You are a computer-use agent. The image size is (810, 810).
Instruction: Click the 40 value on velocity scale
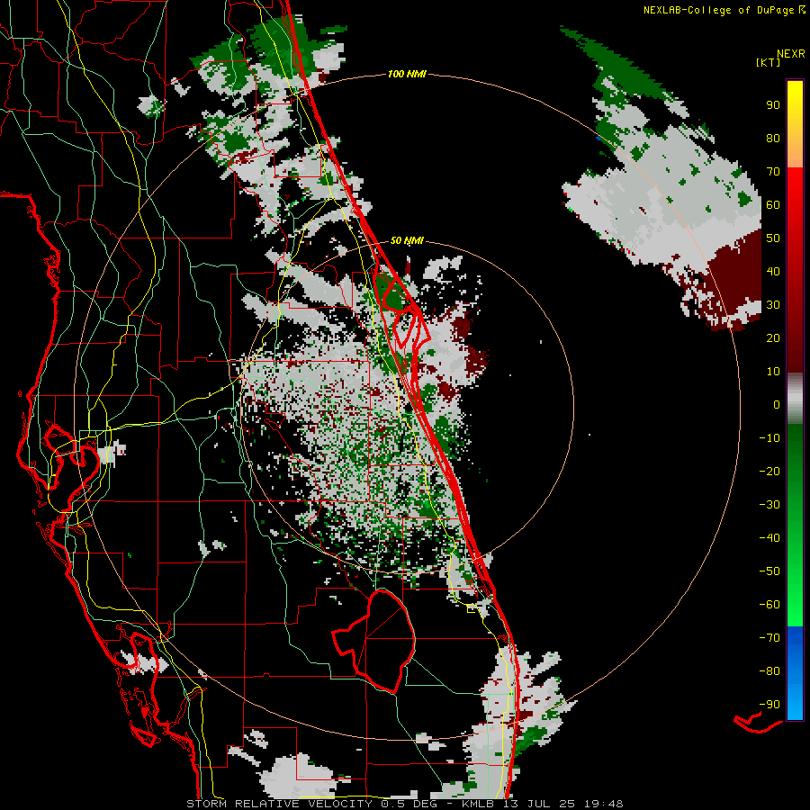point(773,272)
